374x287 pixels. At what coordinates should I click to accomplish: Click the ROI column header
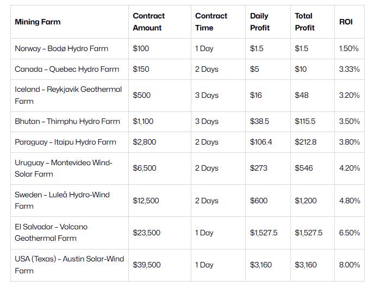(346, 22)
